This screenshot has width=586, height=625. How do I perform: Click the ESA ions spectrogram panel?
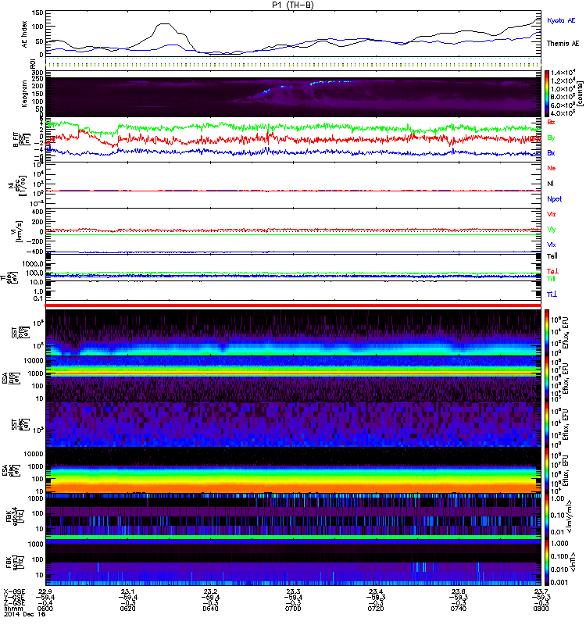click(294, 378)
